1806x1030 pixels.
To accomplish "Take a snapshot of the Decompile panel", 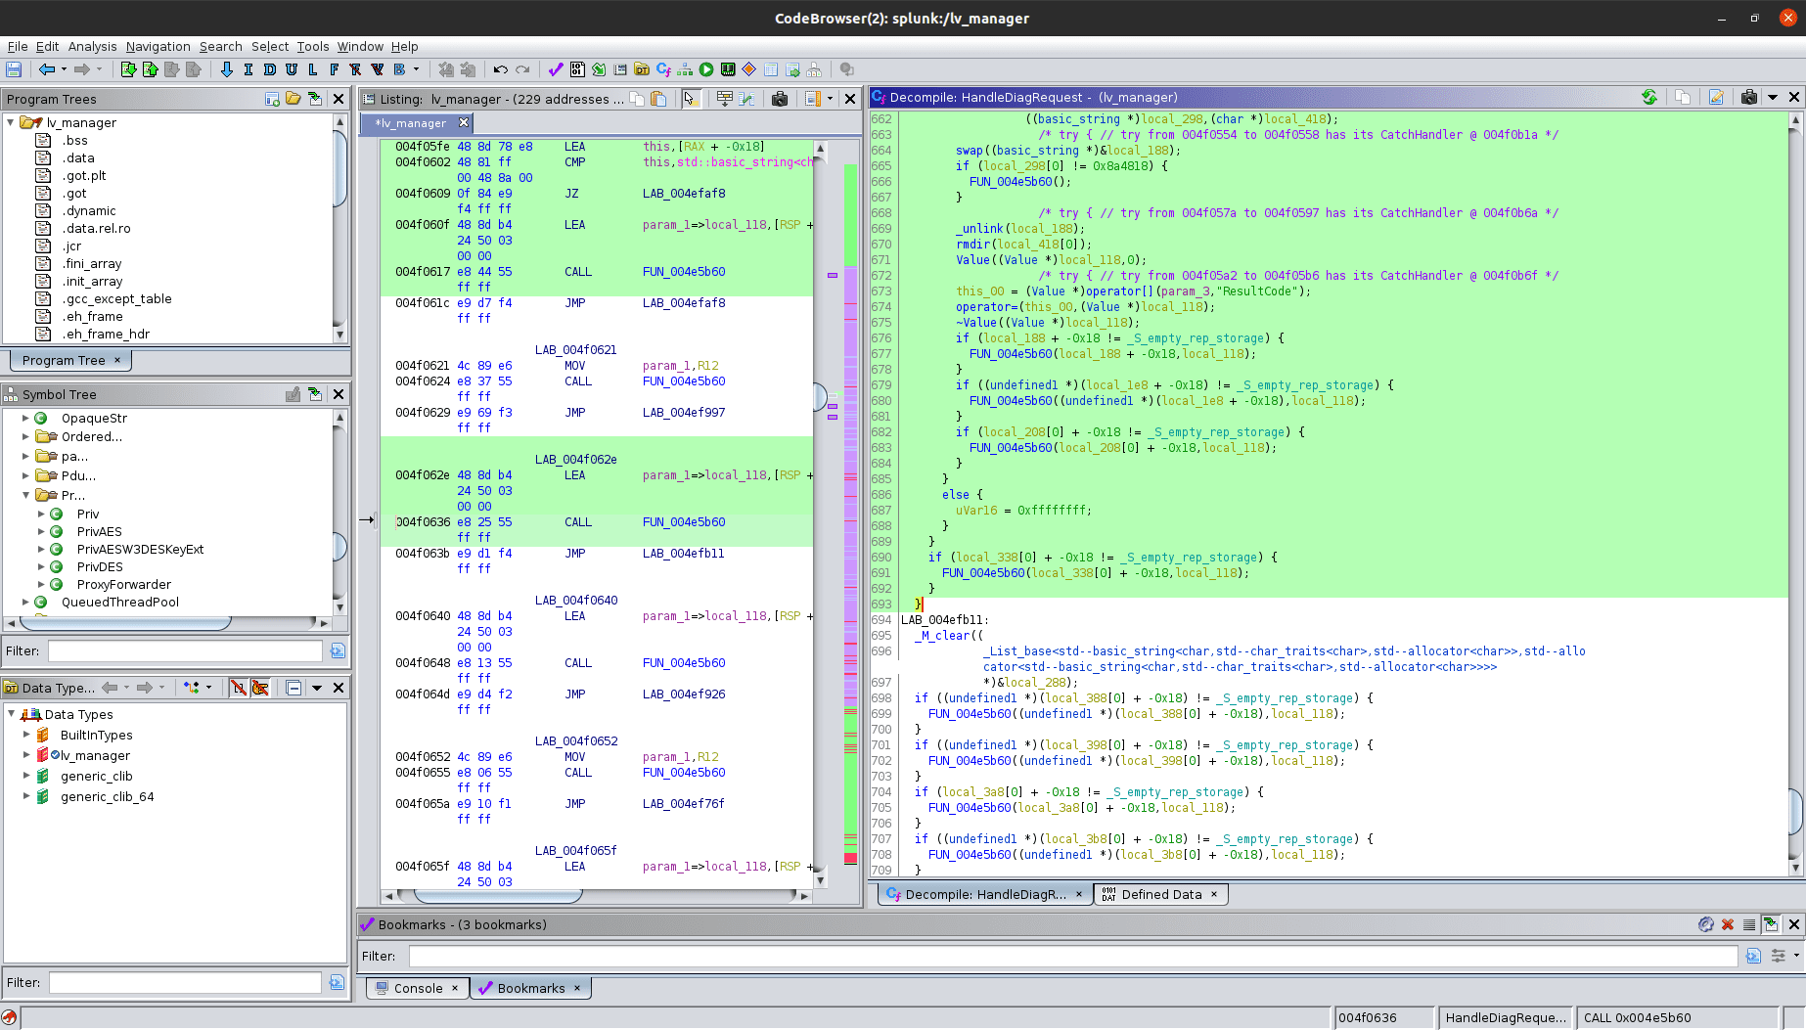I will click(1749, 97).
